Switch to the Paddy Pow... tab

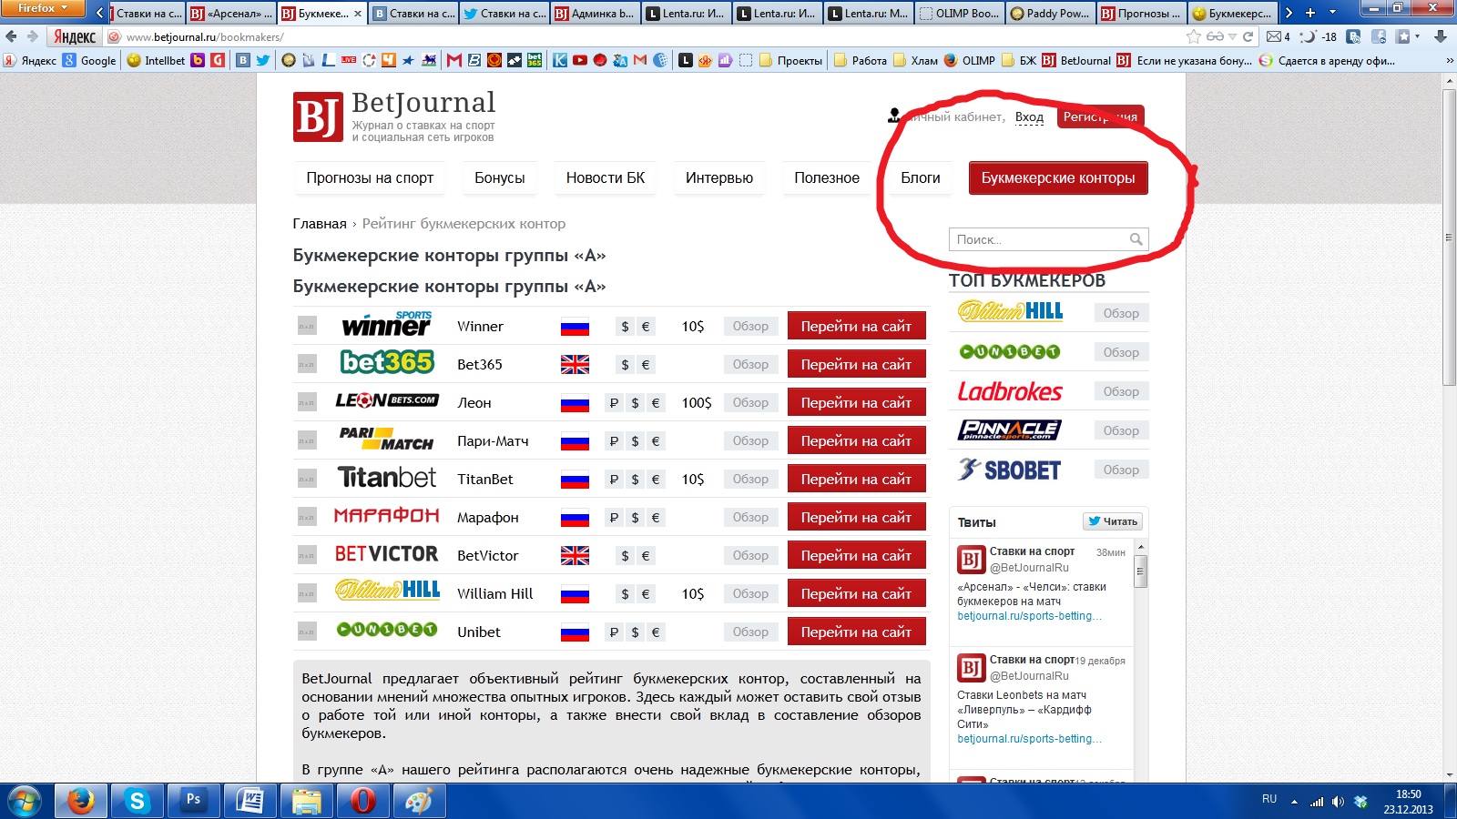(x=1050, y=13)
